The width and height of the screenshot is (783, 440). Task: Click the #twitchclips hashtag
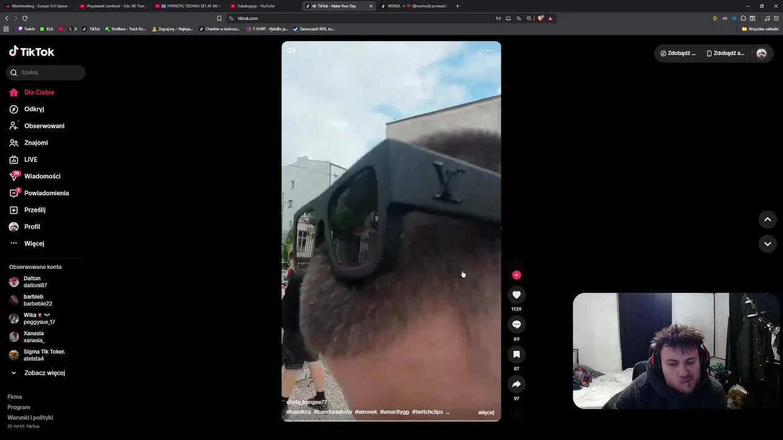click(428, 412)
